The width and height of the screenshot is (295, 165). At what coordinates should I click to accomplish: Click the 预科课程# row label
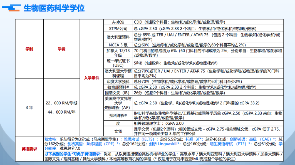point(118,116)
